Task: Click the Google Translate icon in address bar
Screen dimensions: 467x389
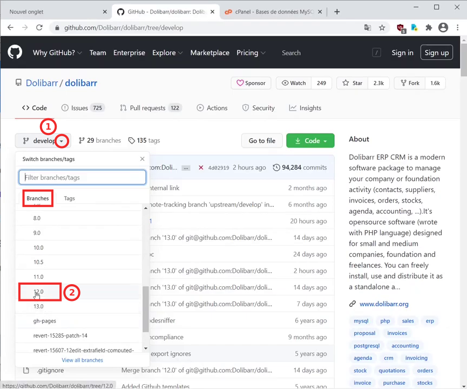Action: click(x=368, y=28)
